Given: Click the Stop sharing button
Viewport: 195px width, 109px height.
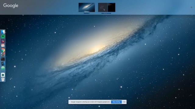Looking at the screenshot, I should click(116, 102).
